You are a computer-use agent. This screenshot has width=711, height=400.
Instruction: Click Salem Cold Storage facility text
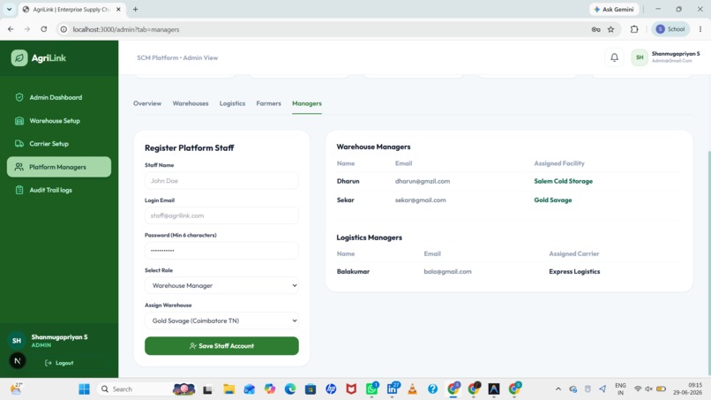[x=563, y=181]
